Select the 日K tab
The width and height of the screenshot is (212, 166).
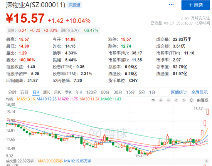[36, 92]
